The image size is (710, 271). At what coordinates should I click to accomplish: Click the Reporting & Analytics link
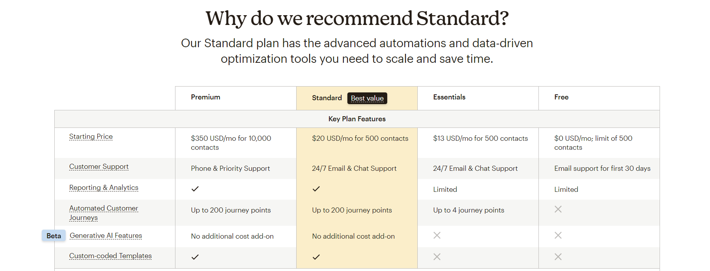[x=104, y=188]
